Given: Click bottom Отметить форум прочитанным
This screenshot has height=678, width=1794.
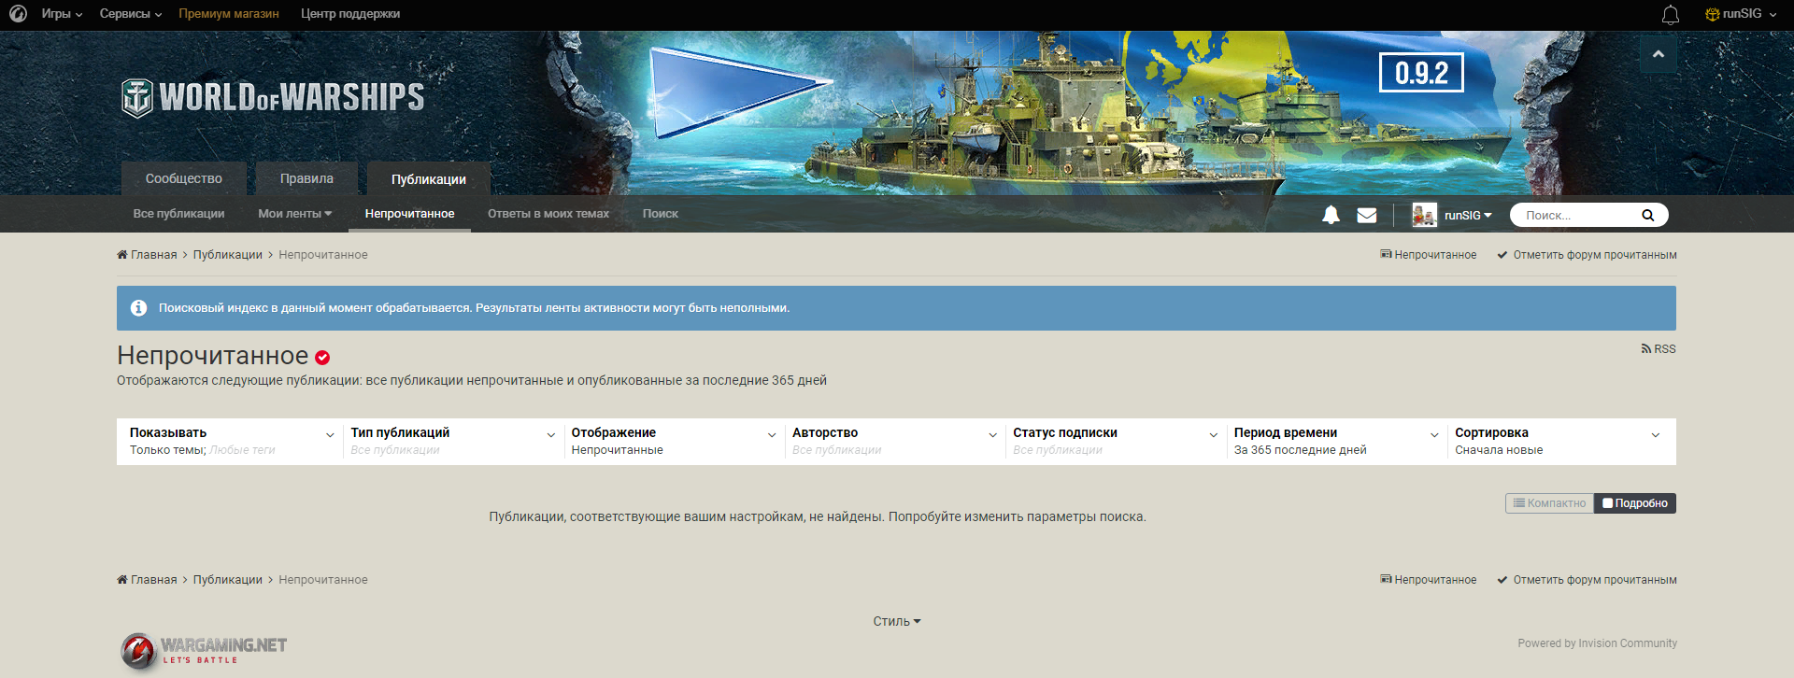Looking at the screenshot, I should 1587,580.
